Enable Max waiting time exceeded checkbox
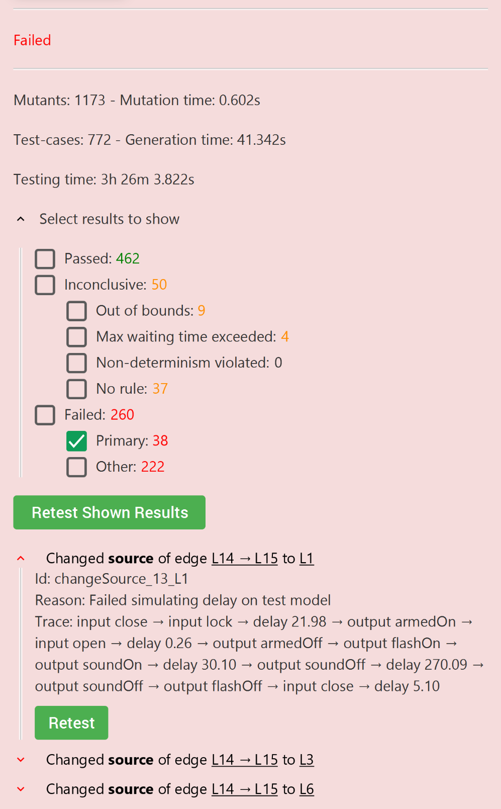This screenshot has height=809, width=501. click(77, 337)
